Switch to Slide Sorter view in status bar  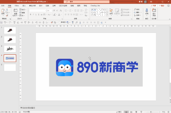pyautogui.click(x=131, y=112)
